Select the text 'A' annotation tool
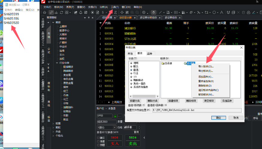 pos(222,12)
